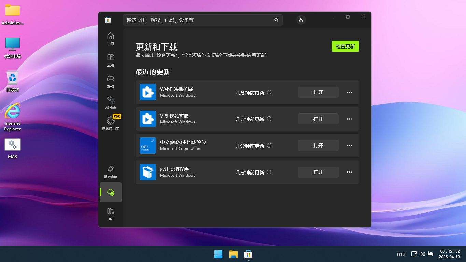466x262 pixels.
Task: Open the Windows Start menu
Action: [x=218, y=254]
